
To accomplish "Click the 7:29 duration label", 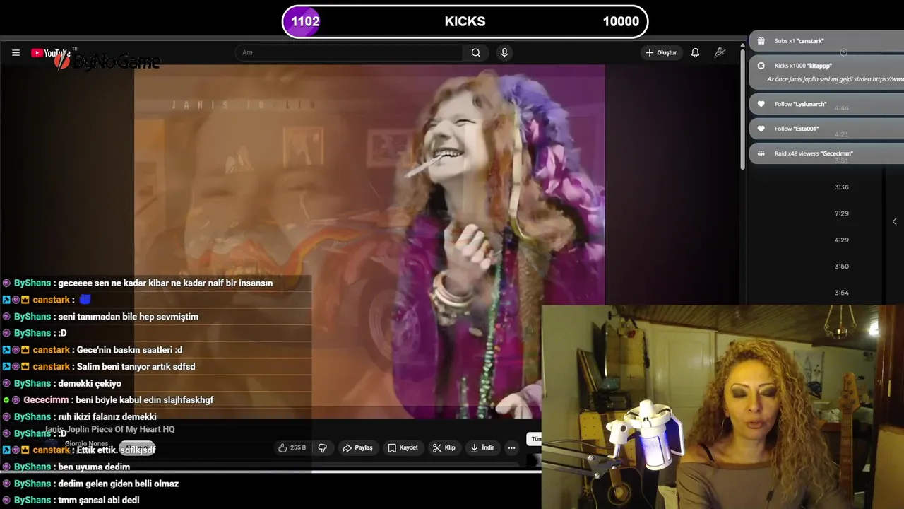I will tap(841, 213).
